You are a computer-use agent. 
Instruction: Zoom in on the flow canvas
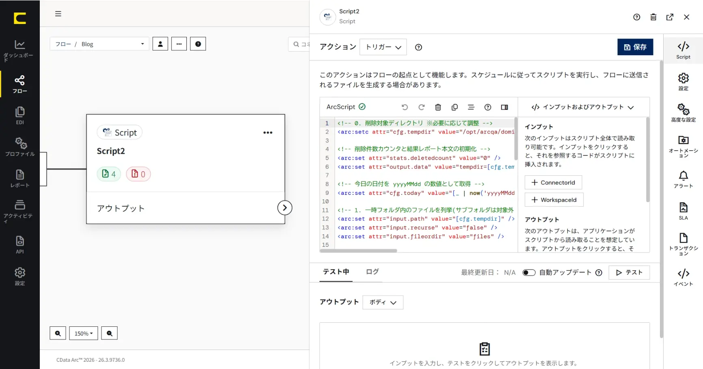pos(58,333)
